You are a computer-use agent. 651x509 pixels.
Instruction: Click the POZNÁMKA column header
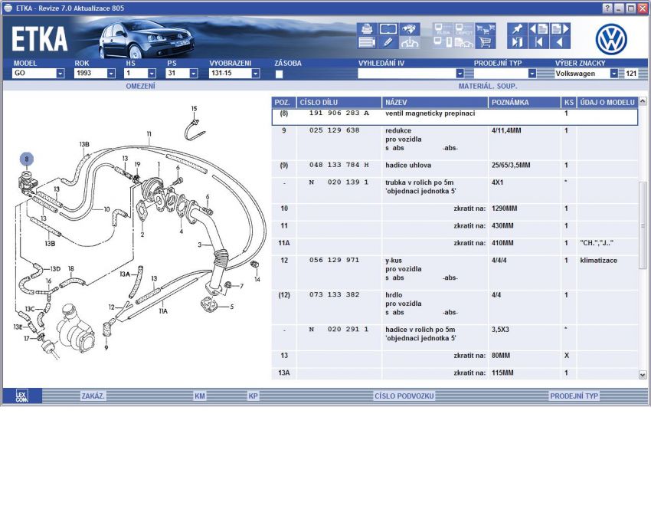(525, 102)
